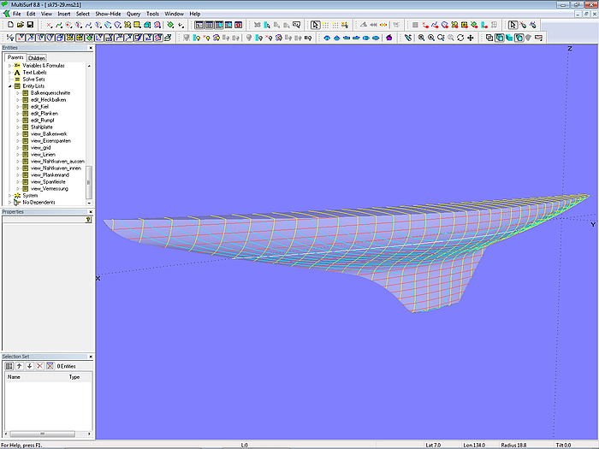
Task: Click the New file icon
Action: pyautogui.click(x=9, y=25)
